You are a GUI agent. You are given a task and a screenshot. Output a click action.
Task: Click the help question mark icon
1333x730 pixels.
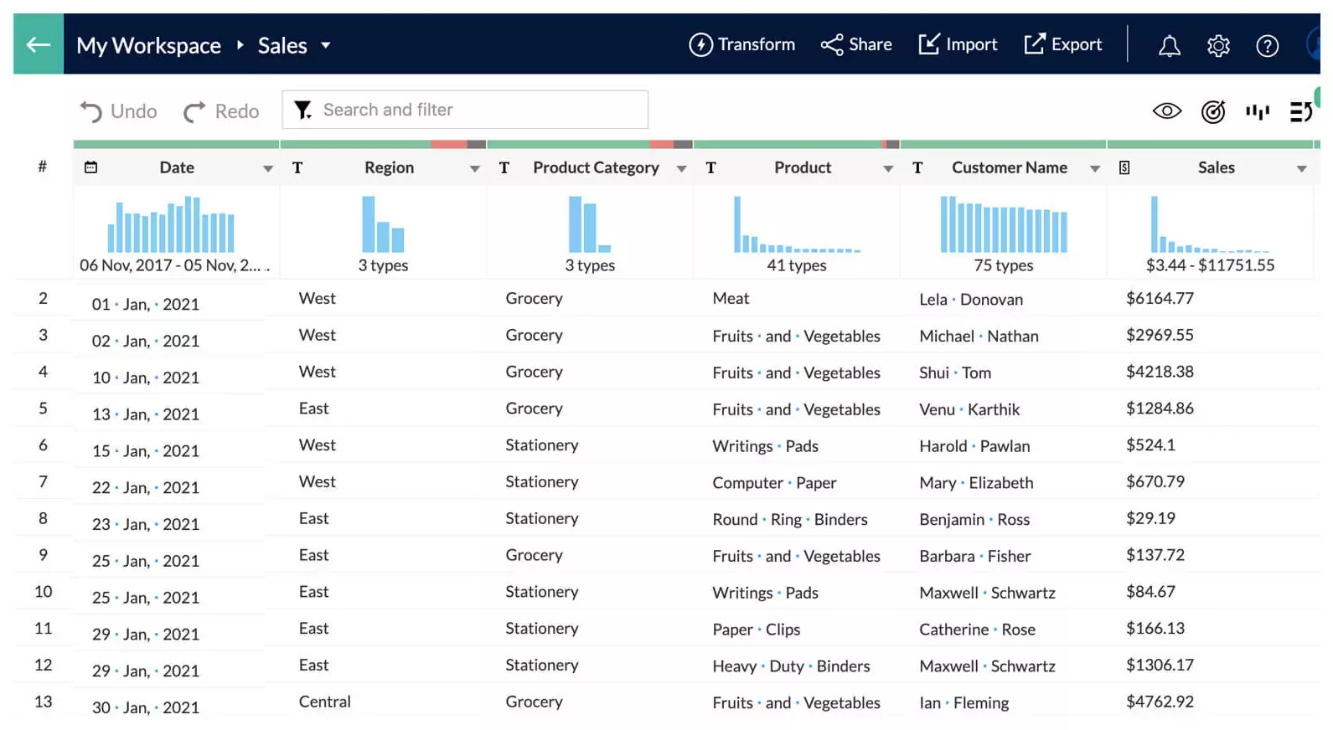click(1267, 45)
